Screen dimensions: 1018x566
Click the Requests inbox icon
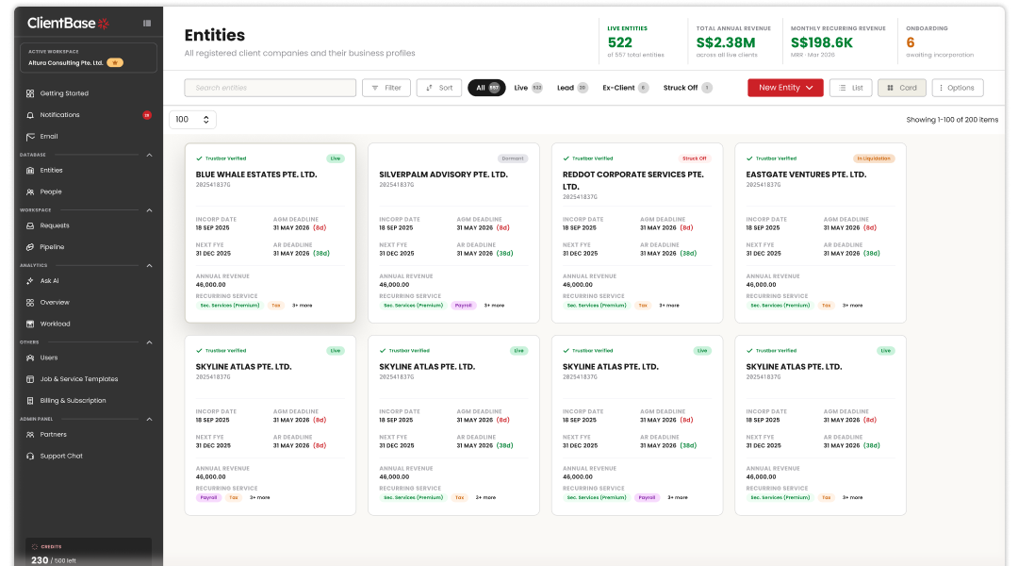(x=30, y=225)
